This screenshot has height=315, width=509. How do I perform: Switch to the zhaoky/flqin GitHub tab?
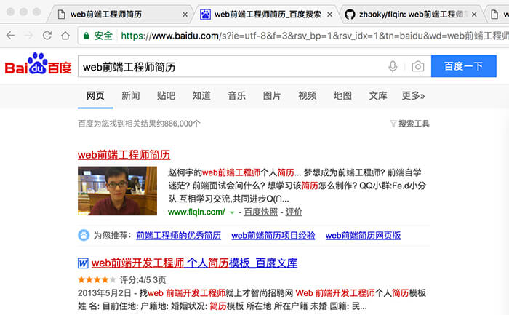(x=412, y=15)
